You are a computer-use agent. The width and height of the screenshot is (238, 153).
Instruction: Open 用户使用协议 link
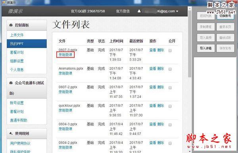coord(20,144)
